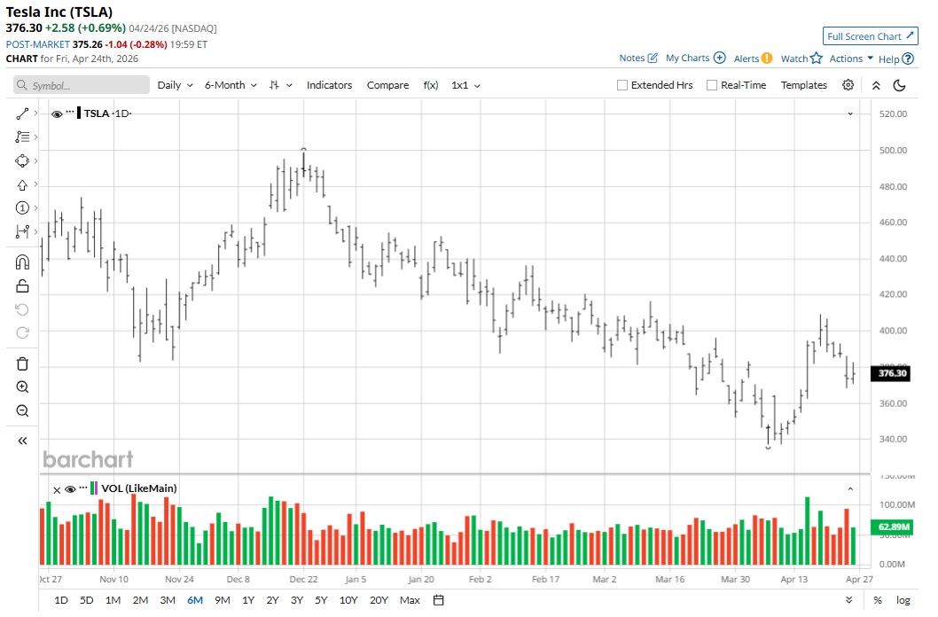Enable the Extended Hrs checkbox
This screenshot has width=938, height=617.
tap(622, 85)
